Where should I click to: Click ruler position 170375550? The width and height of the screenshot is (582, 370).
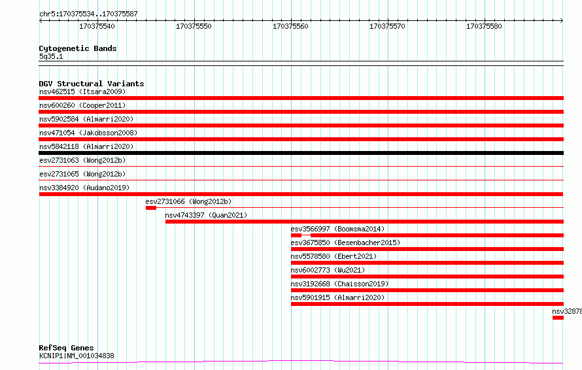(194, 26)
